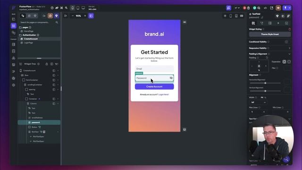Collapse the formContainer node in widget tree

click(x=58, y=80)
